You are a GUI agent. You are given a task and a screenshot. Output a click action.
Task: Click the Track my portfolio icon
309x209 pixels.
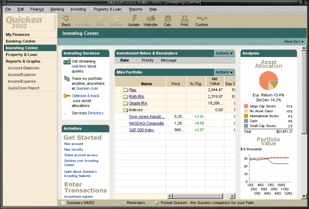[x=67, y=79]
